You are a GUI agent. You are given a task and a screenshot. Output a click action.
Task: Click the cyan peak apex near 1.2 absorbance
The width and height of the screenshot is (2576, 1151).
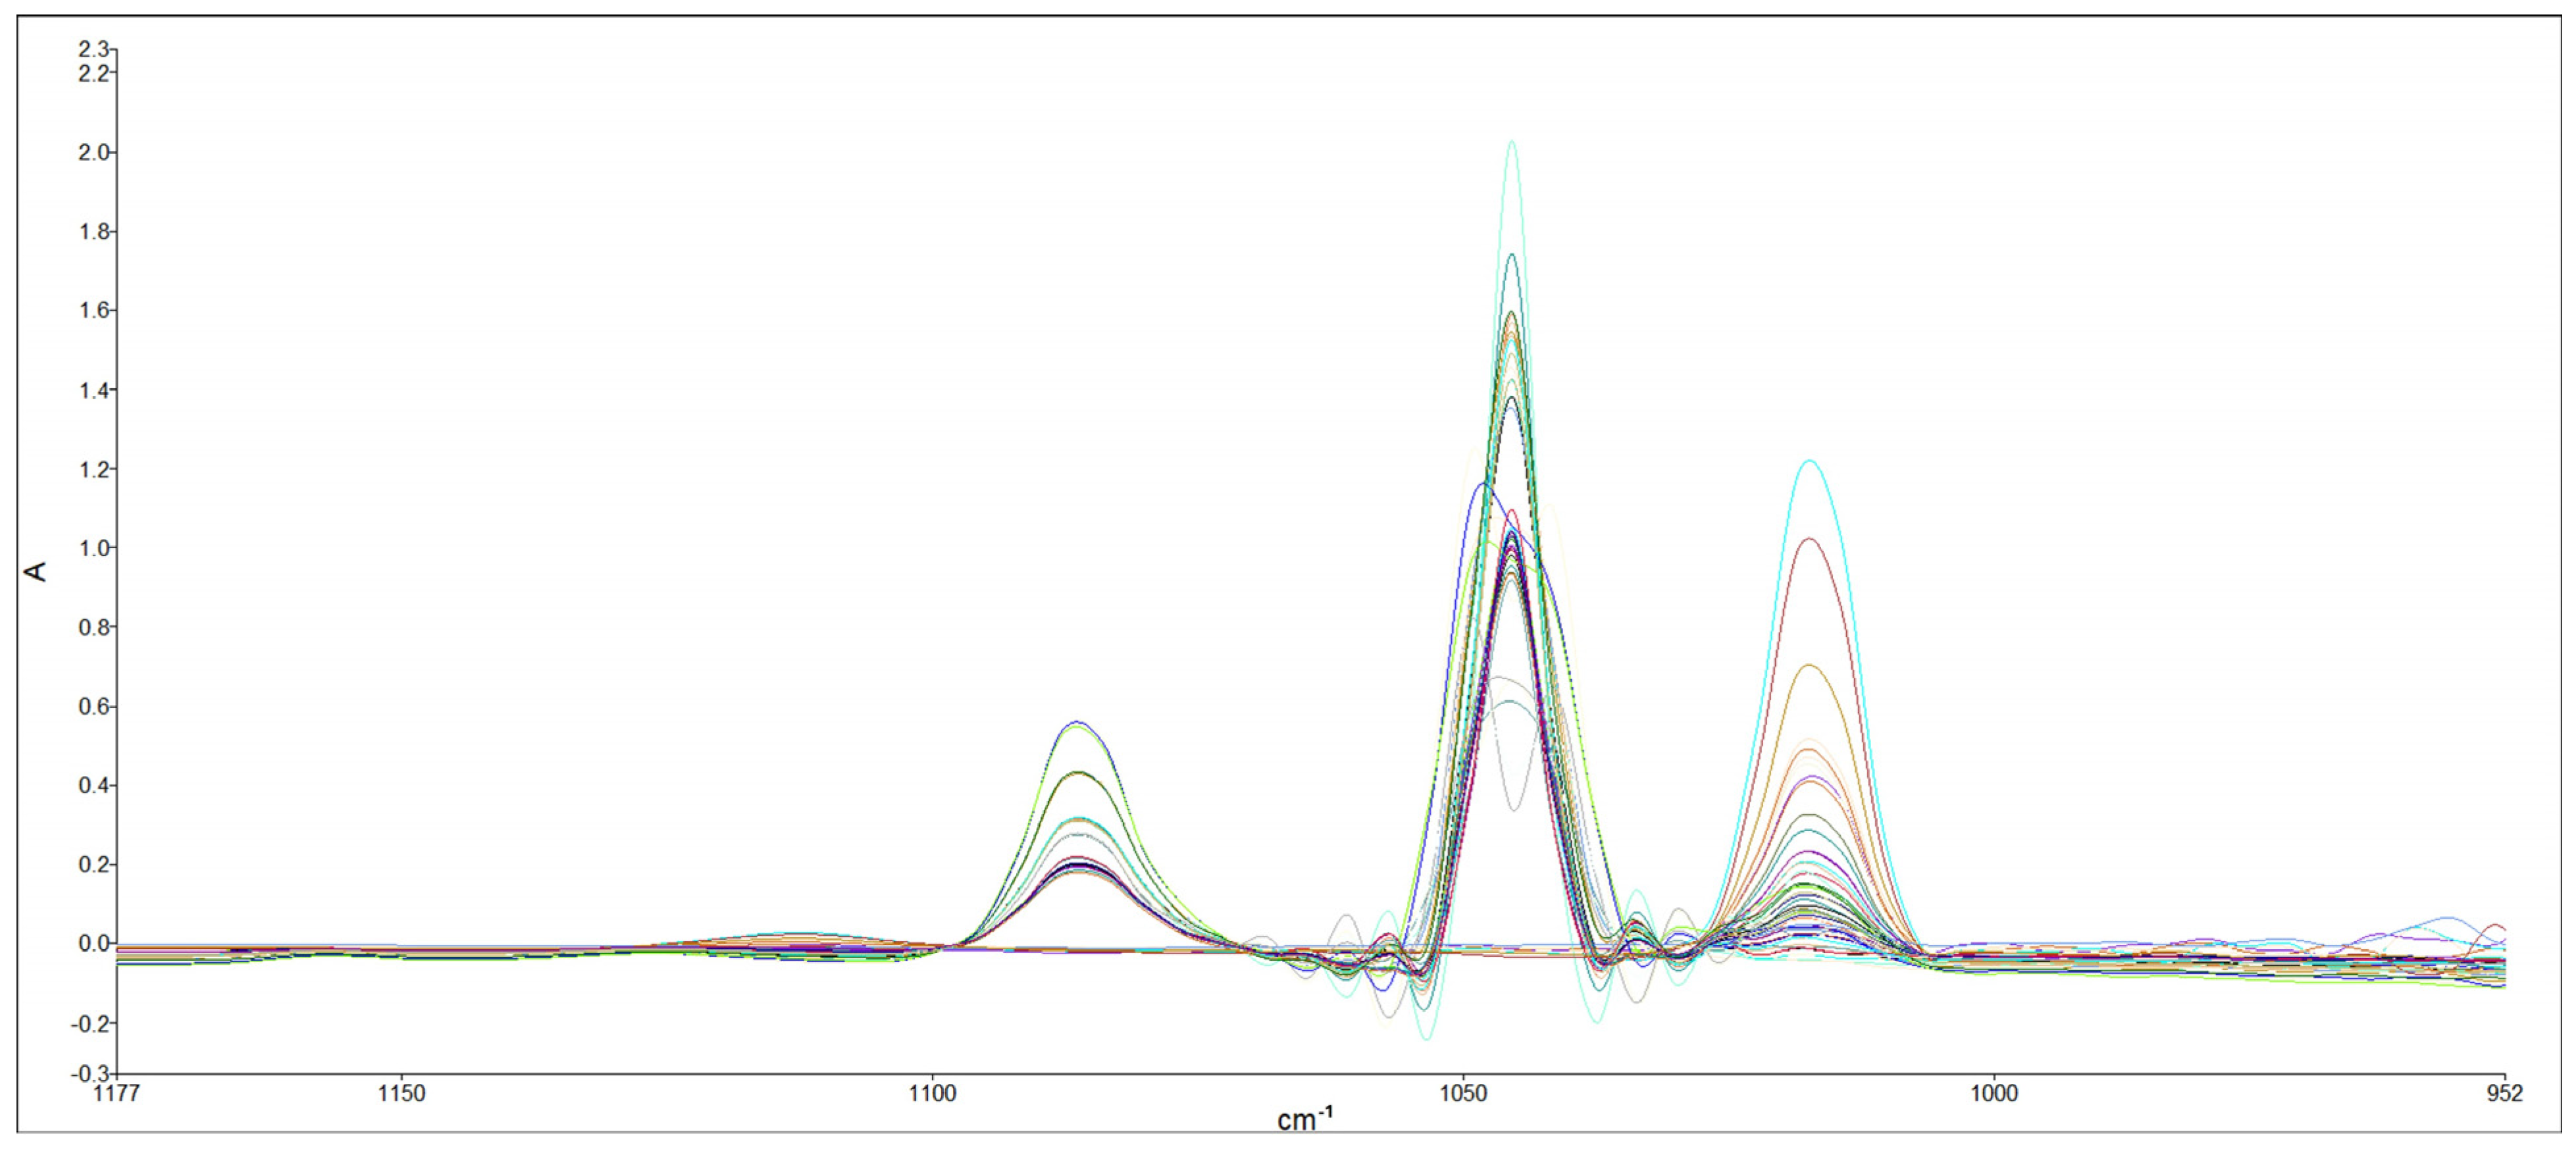[x=1809, y=462]
